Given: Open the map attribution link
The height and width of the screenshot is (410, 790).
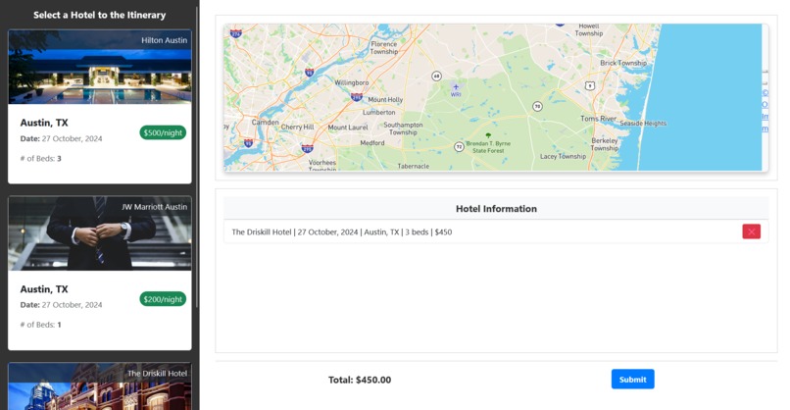Looking at the screenshot, I should coord(765,111).
